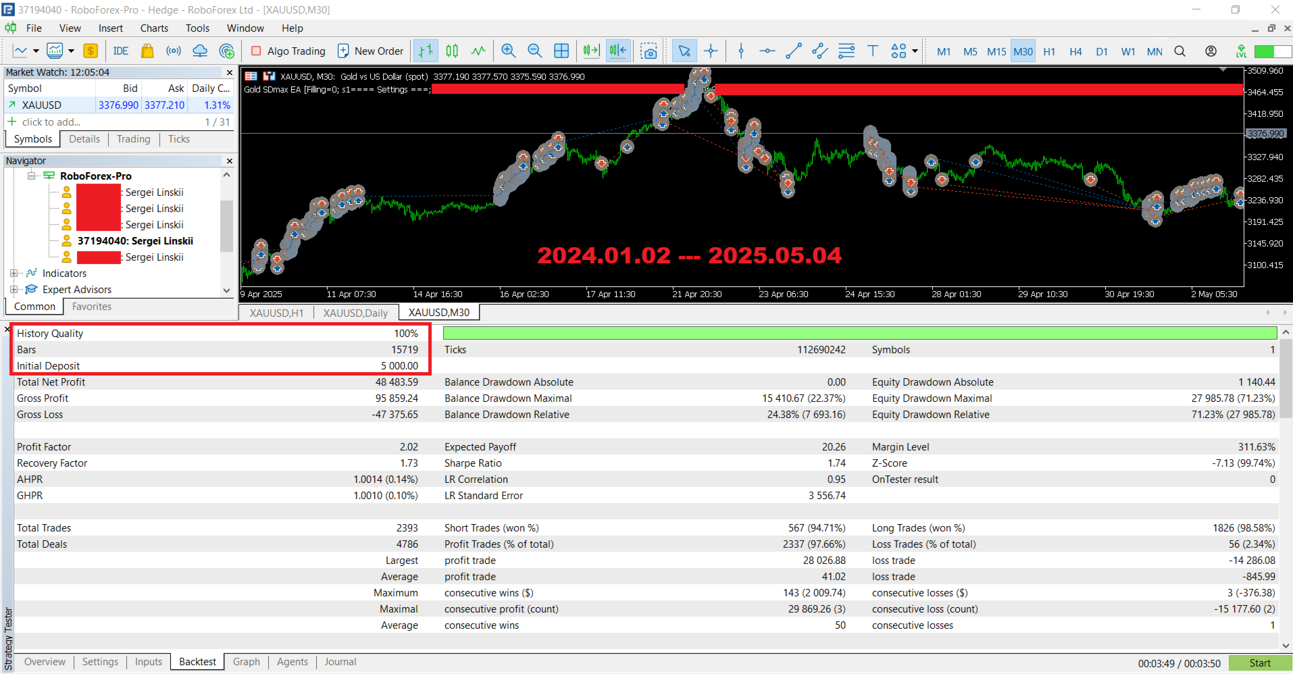Viewport: 1293px width, 674px height.
Task: Switch to Ticks tab in Market Watch
Action: tap(179, 139)
